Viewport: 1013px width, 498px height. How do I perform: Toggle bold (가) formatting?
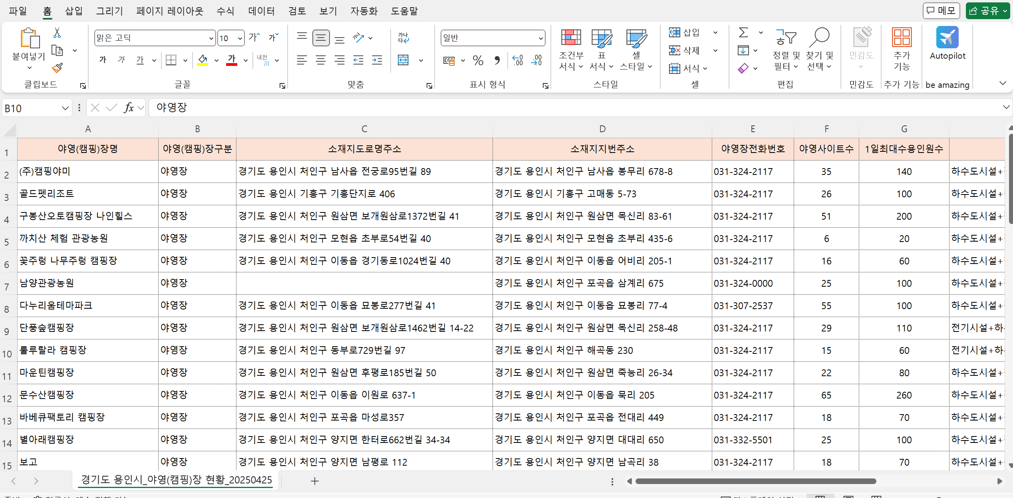coord(103,60)
